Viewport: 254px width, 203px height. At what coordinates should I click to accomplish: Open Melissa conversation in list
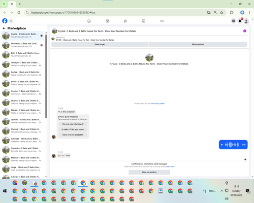pyautogui.click(x=22, y=159)
